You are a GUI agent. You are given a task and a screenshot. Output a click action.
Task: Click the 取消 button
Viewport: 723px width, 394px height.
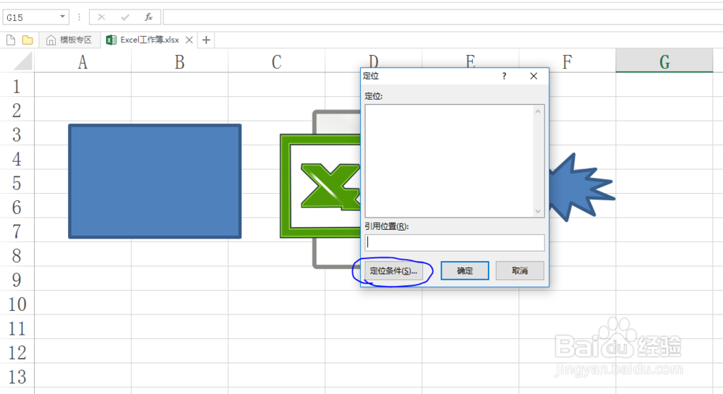[520, 271]
